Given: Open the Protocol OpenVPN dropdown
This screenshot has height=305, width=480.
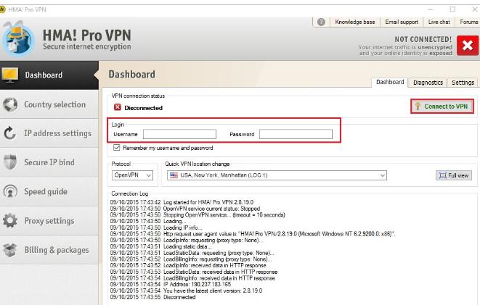Looking at the screenshot, I should point(132,175).
